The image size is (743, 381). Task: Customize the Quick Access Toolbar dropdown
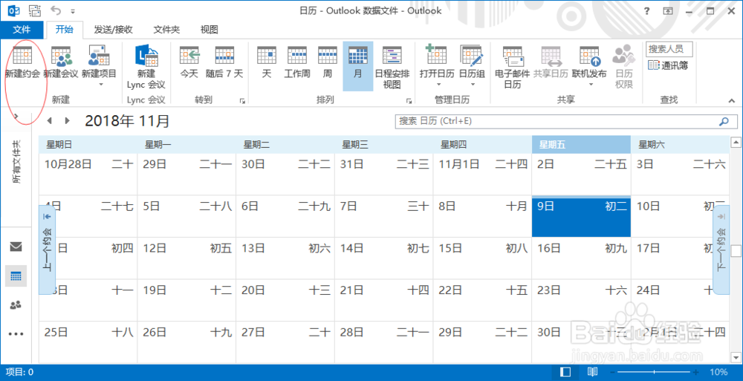[x=73, y=11]
